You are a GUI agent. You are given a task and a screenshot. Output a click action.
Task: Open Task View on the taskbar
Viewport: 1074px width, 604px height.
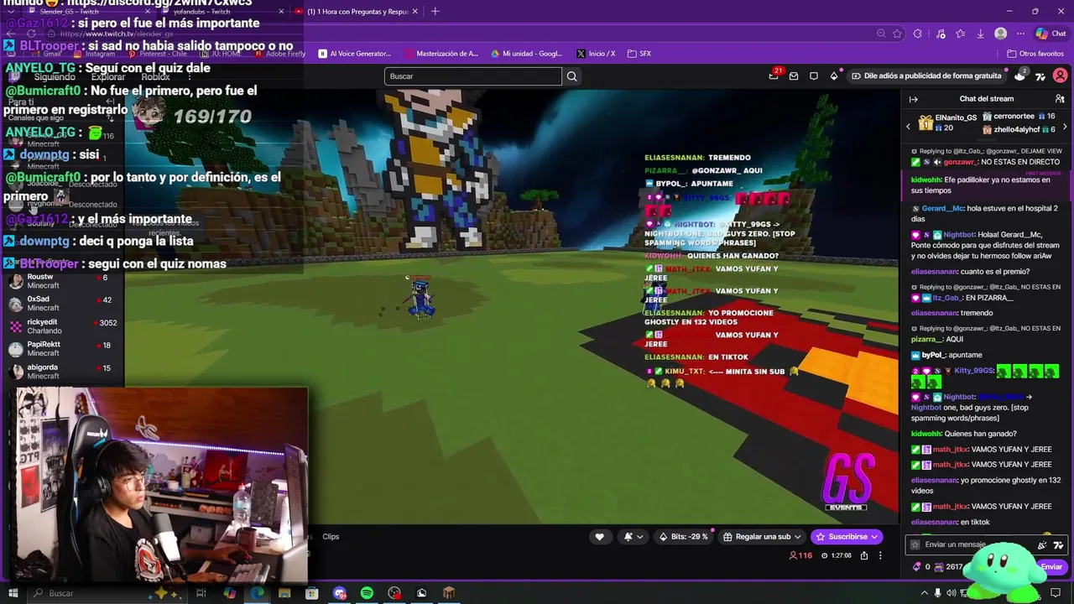pyautogui.click(x=201, y=593)
